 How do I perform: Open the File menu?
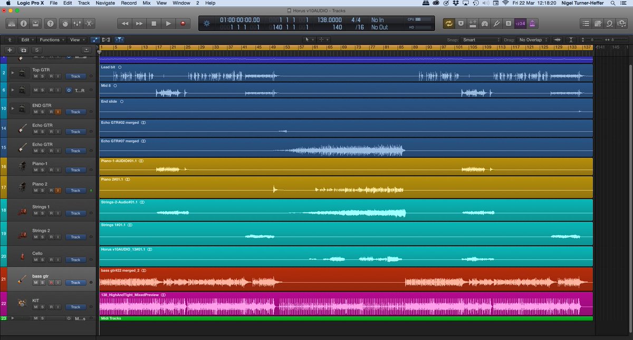(54, 3)
